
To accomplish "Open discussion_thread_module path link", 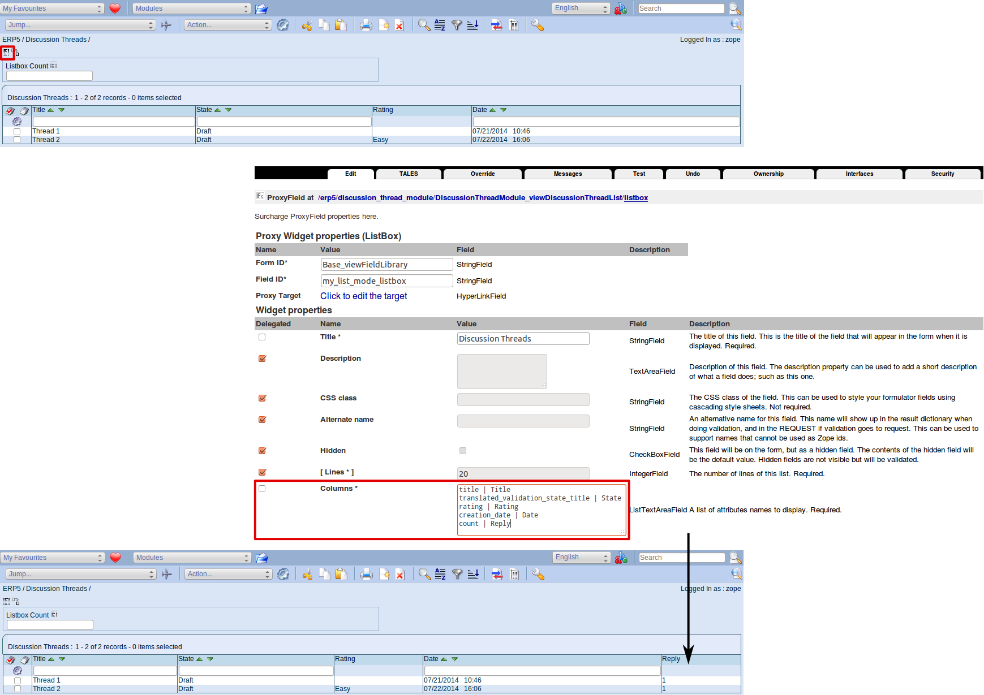I will coord(385,198).
